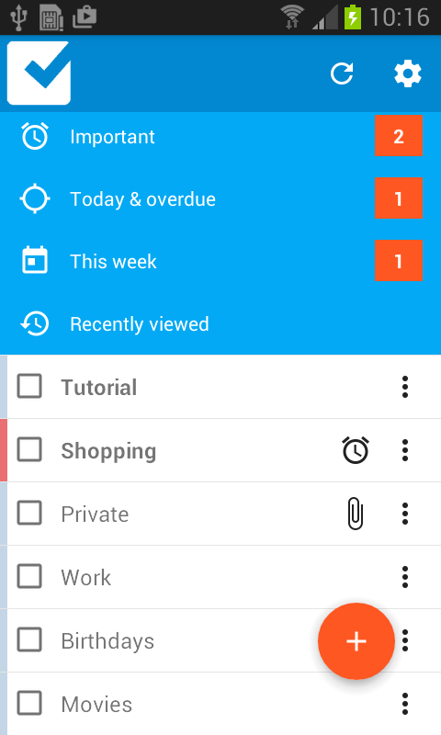
Task: Add a new item with the plus button
Action: 356,640
